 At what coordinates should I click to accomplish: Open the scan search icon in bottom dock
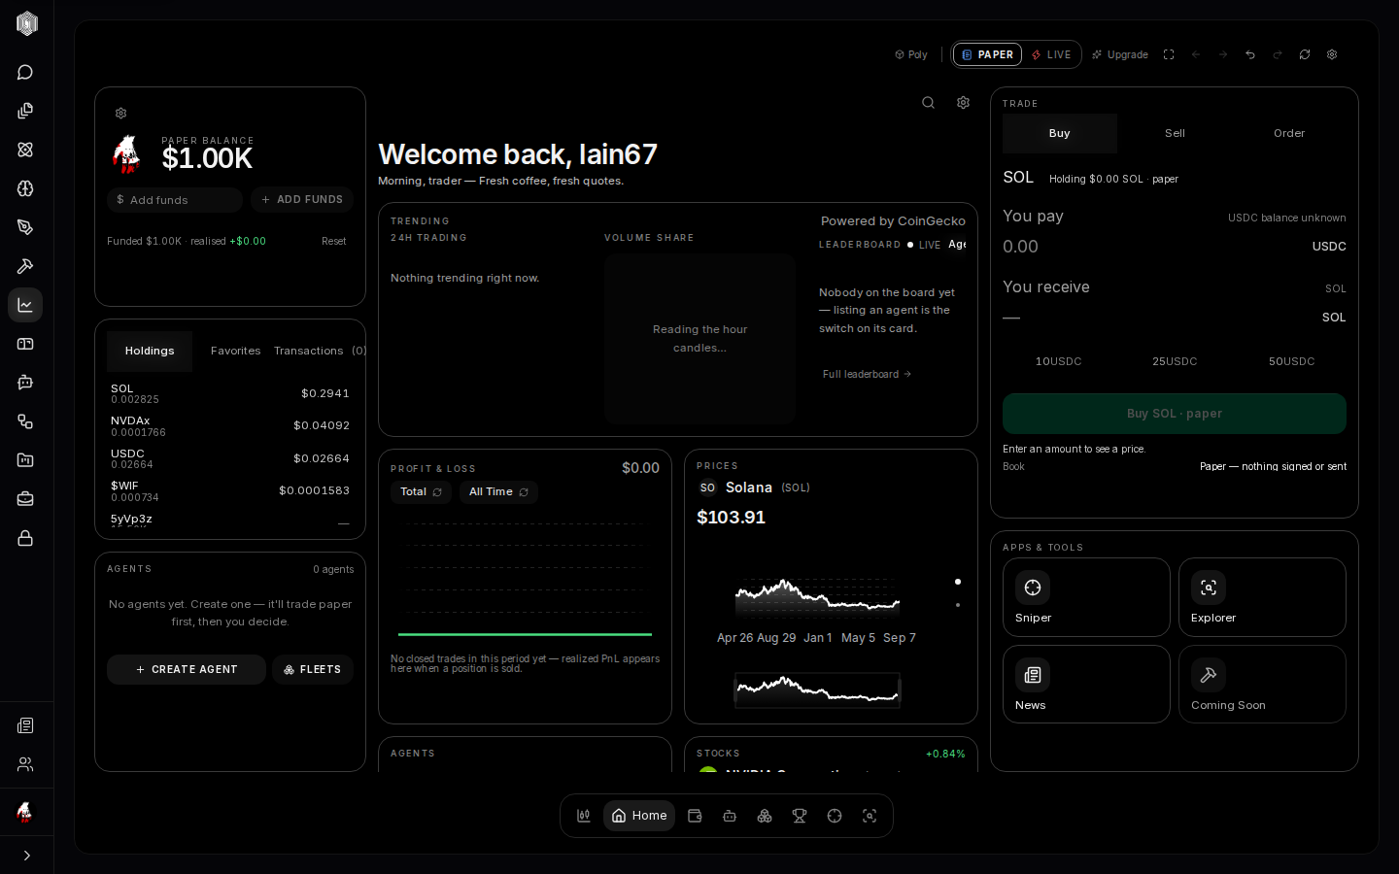pyautogui.click(x=870, y=816)
